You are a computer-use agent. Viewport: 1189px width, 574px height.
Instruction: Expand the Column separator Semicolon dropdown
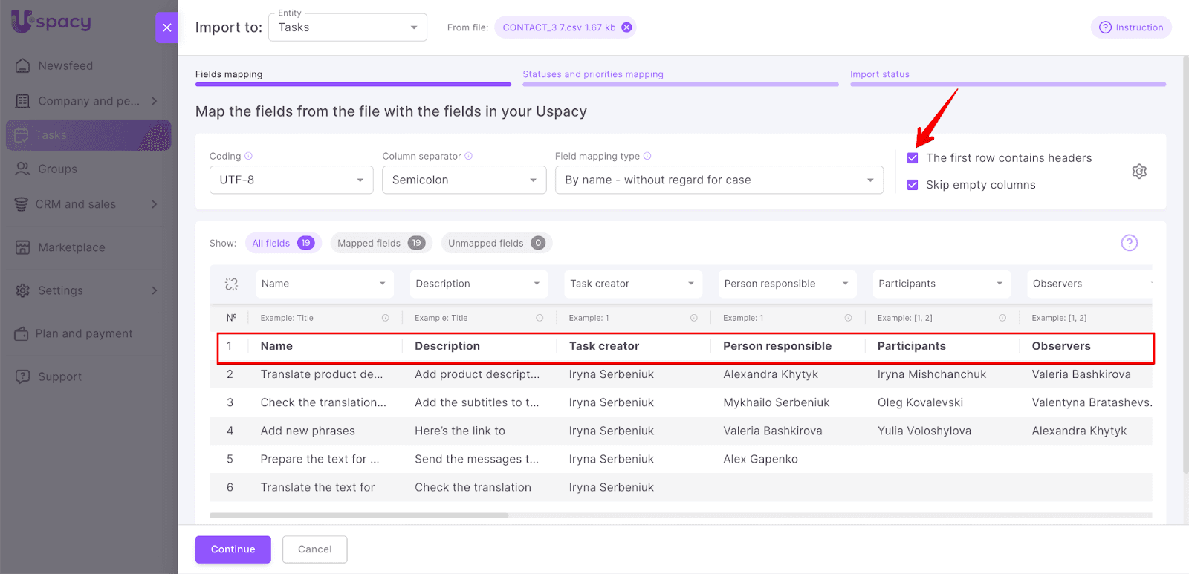click(464, 180)
